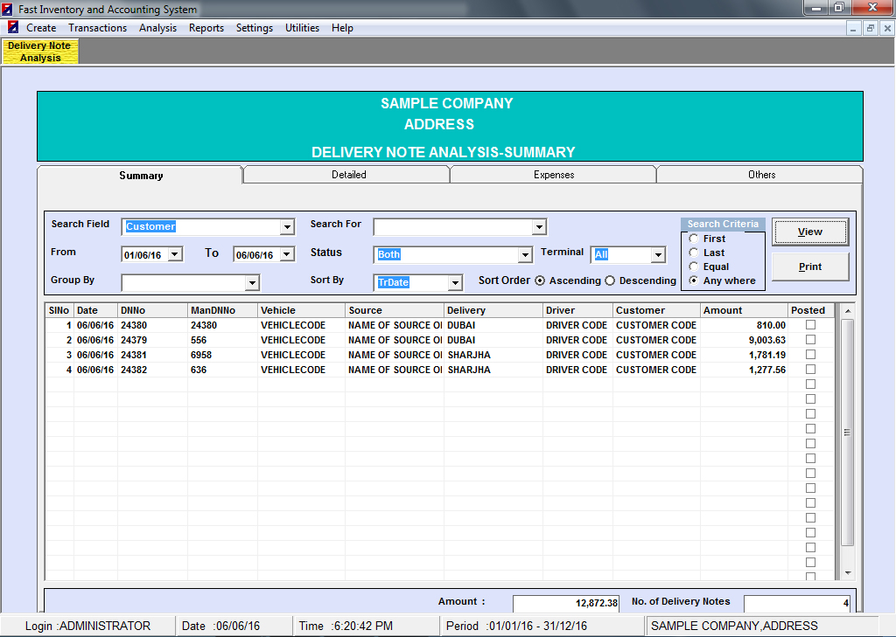Open the Group By dropdown
This screenshot has width=896, height=637.
tap(252, 283)
